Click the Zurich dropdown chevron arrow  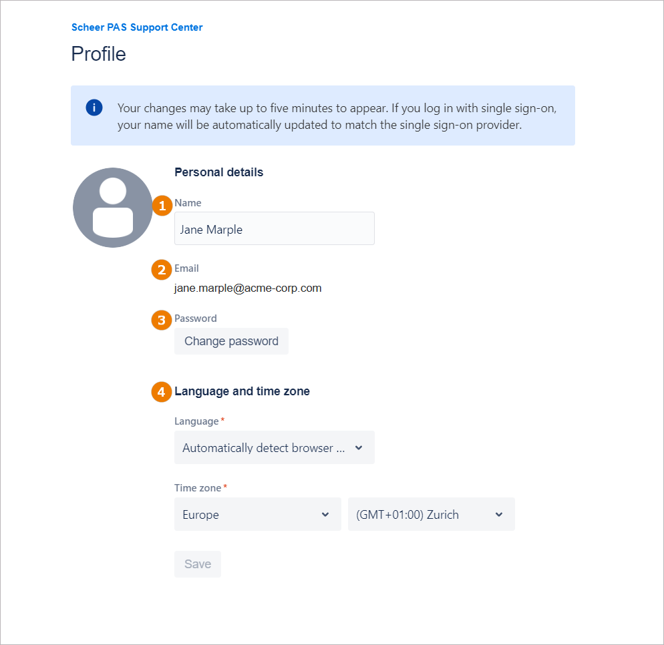(499, 514)
